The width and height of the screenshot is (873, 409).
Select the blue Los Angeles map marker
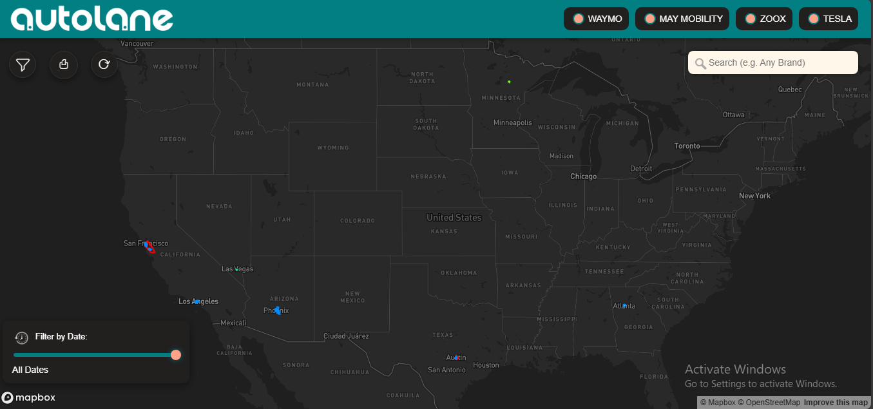(x=197, y=301)
